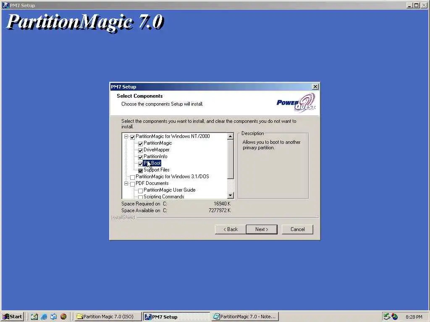Click the 7277972 K space available value
The image size is (430, 322).
220,210
